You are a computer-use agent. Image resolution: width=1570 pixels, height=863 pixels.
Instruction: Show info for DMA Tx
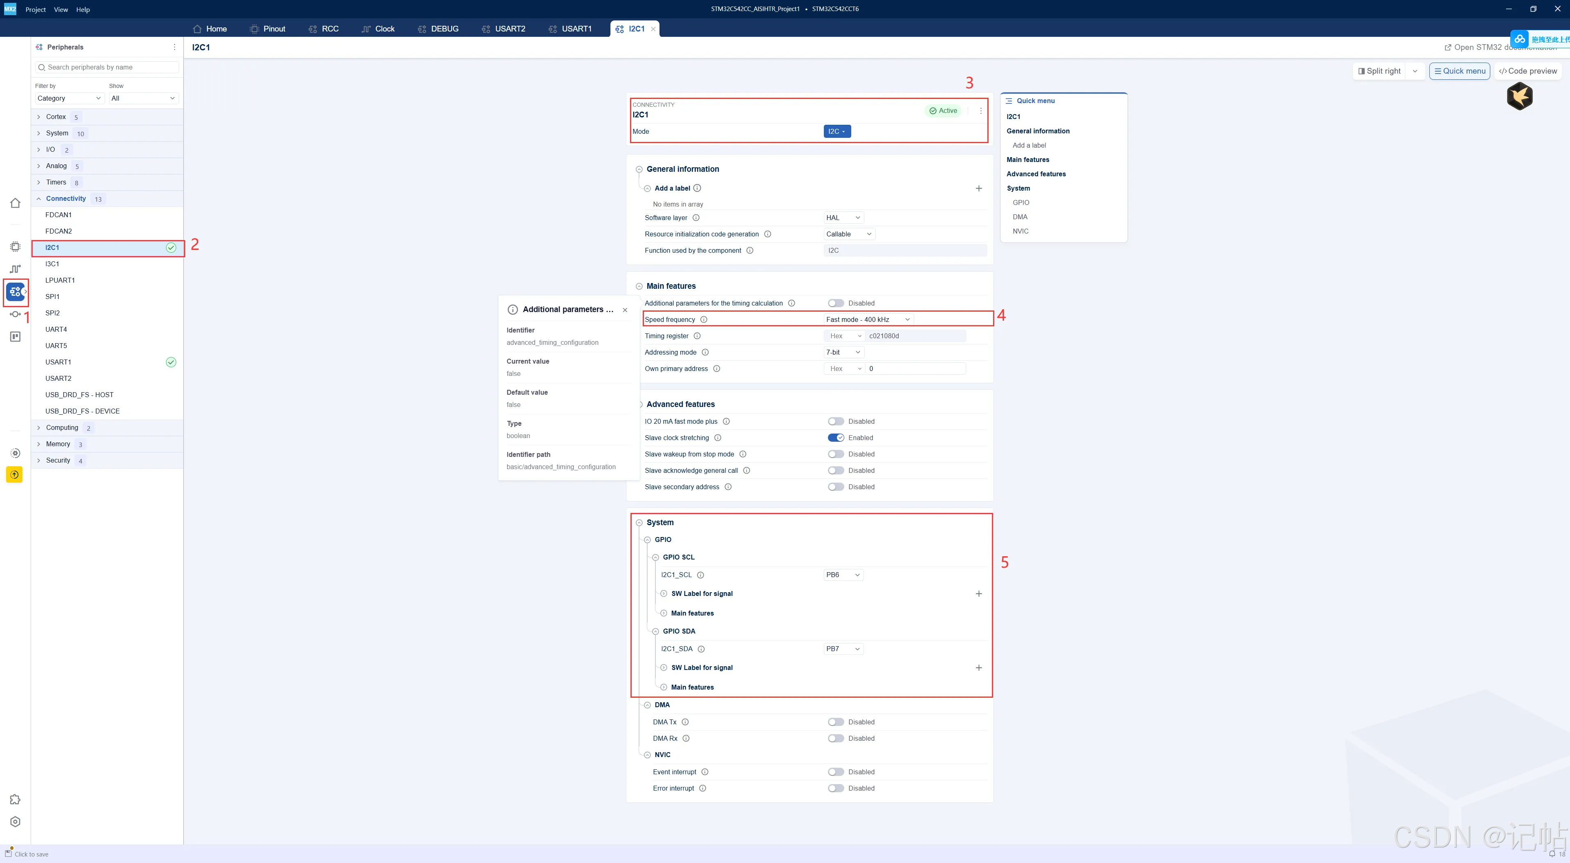click(685, 722)
